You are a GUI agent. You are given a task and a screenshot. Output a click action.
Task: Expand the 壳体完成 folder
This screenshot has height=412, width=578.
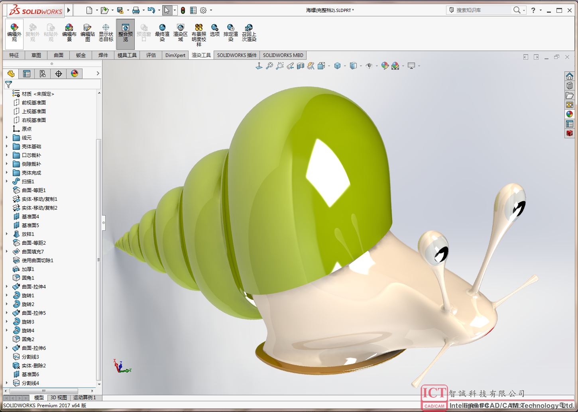click(x=6, y=173)
